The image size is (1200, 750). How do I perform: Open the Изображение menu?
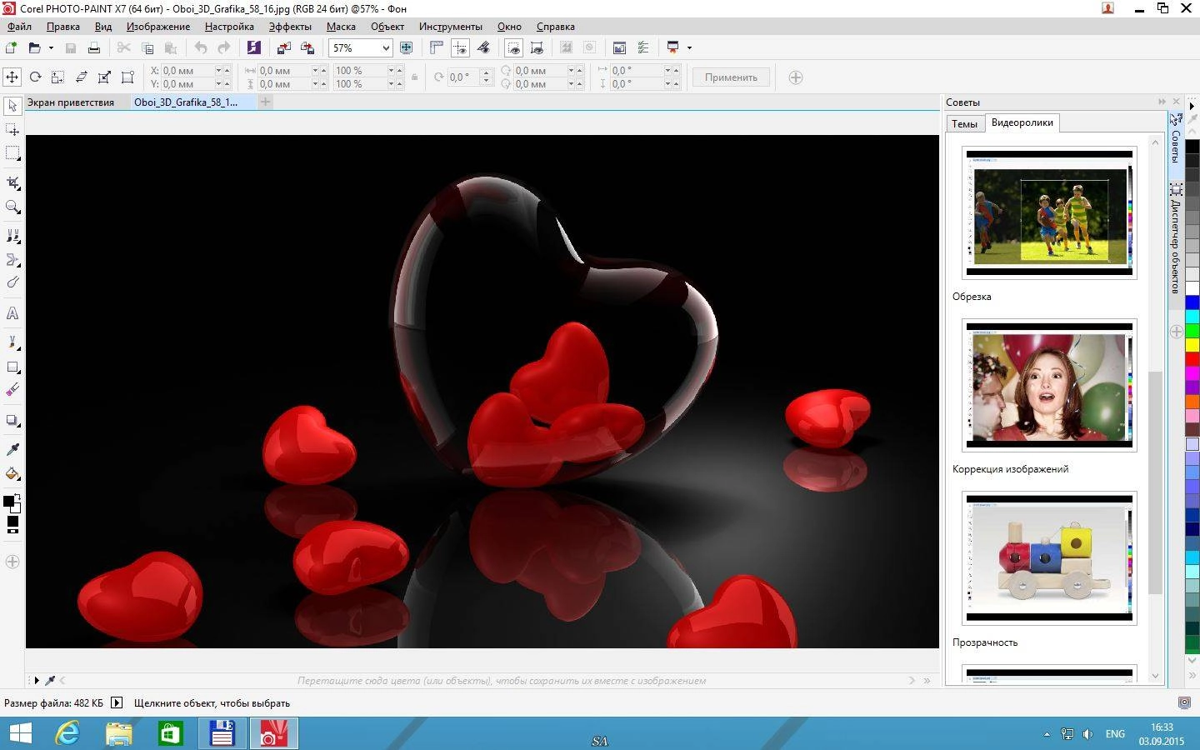coord(158,27)
